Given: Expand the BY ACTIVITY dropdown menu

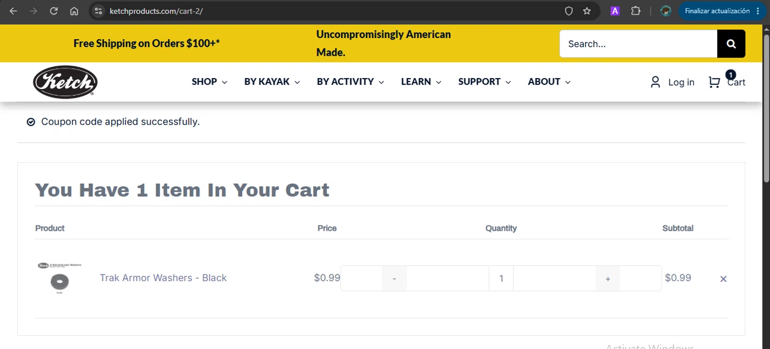Looking at the screenshot, I should [x=351, y=82].
